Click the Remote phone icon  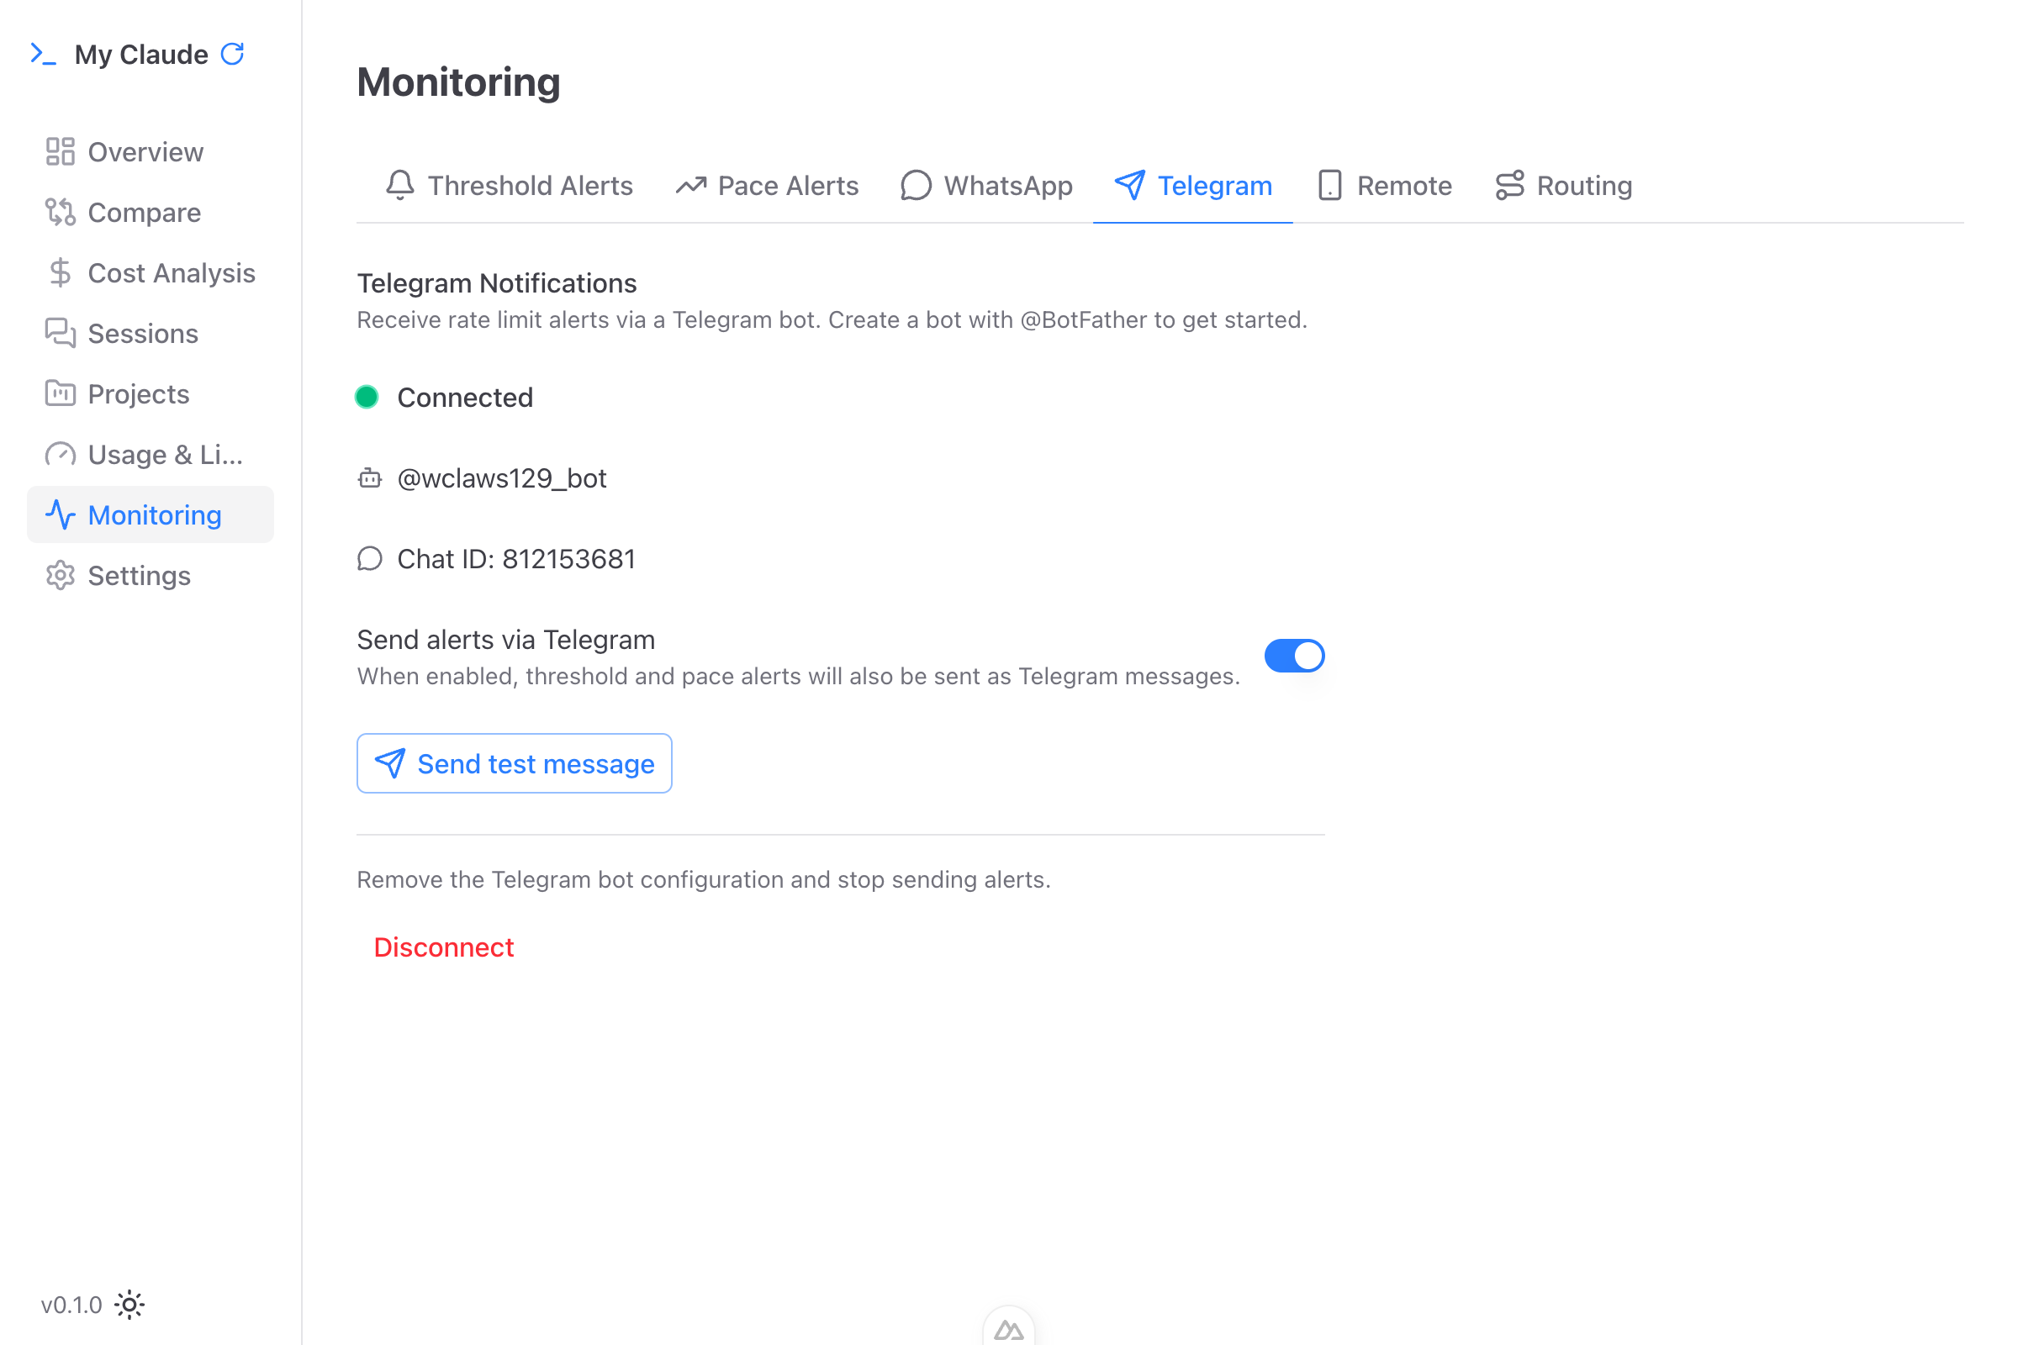click(1330, 185)
